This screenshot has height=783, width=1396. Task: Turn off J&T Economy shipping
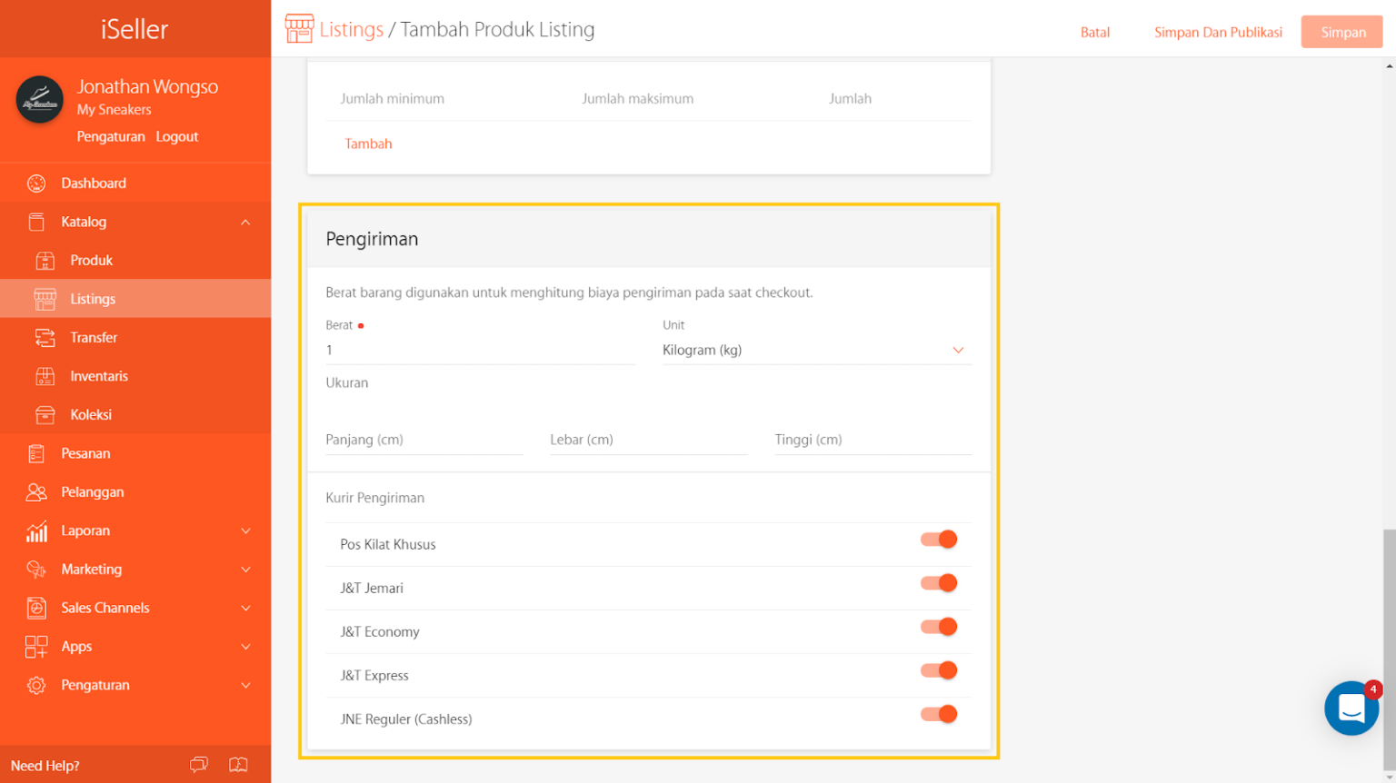tap(939, 626)
